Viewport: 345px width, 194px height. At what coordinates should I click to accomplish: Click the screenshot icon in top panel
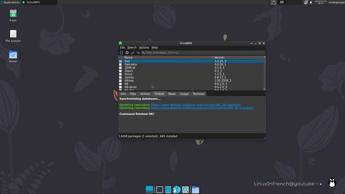click(273, 2)
